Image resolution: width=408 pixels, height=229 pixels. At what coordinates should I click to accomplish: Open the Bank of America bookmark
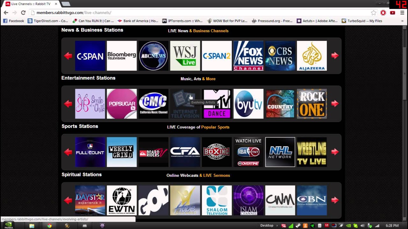(x=138, y=21)
